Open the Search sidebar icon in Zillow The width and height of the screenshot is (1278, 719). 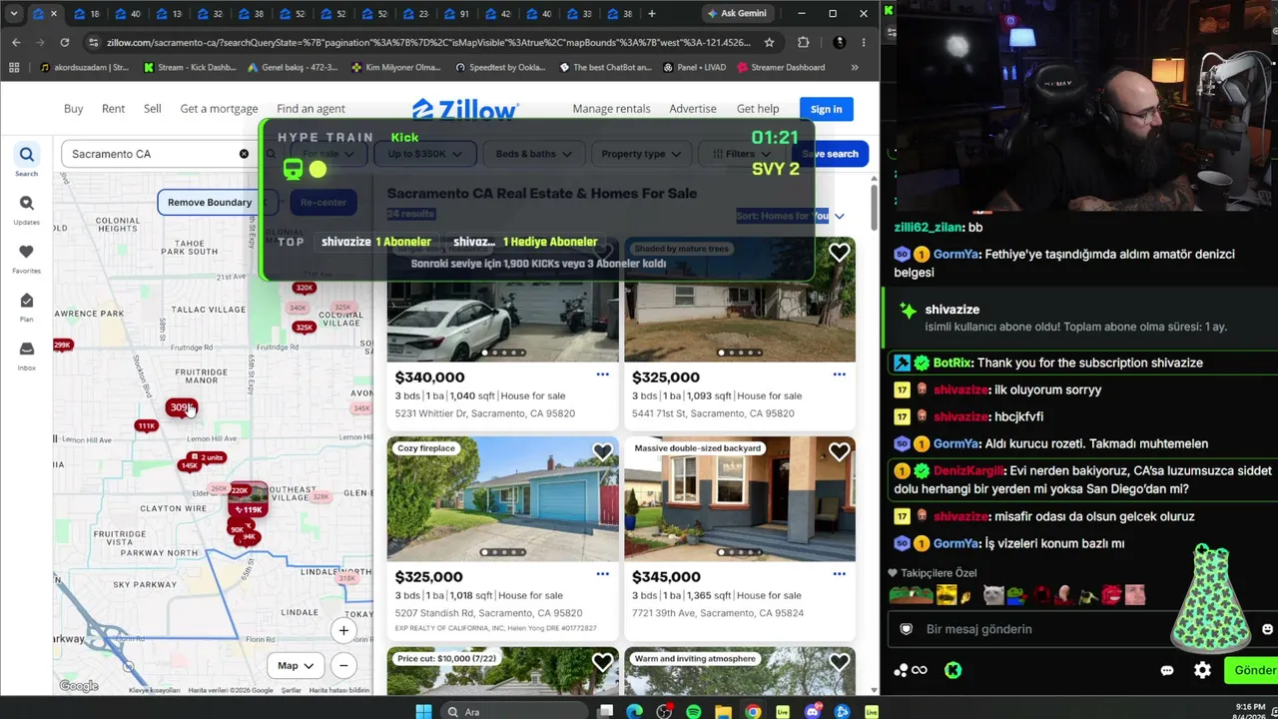(26, 160)
